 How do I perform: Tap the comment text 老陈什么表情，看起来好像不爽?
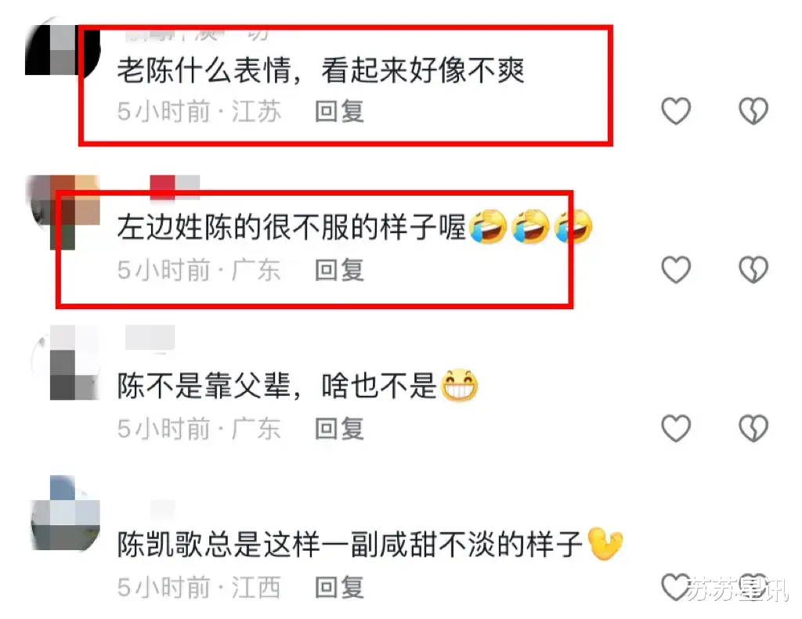[x=321, y=70]
